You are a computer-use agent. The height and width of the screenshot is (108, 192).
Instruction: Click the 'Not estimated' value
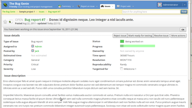39,55
